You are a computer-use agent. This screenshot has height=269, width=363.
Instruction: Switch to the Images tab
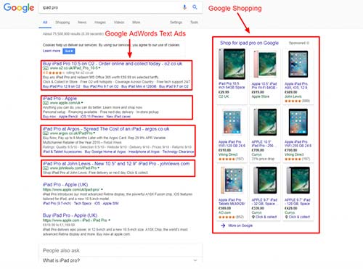[100, 22]
